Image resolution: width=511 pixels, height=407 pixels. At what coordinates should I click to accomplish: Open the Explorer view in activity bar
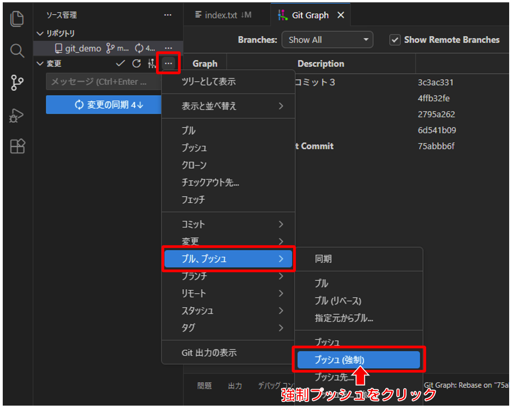[x=17, y=19]
